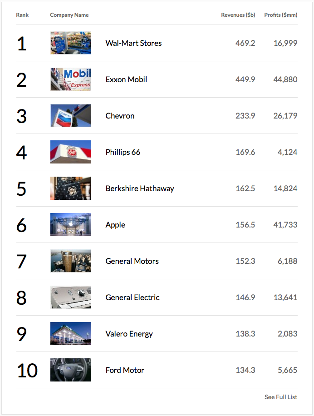Click the Company Name column header

[69, 15]
